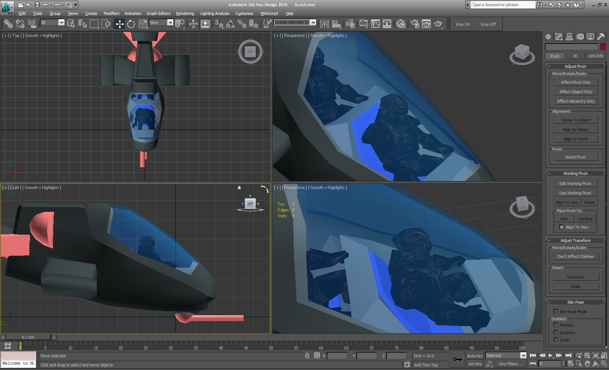The image size is (609, 370).
Task: Click the object color swatch
Action: [x=603, y=47]
